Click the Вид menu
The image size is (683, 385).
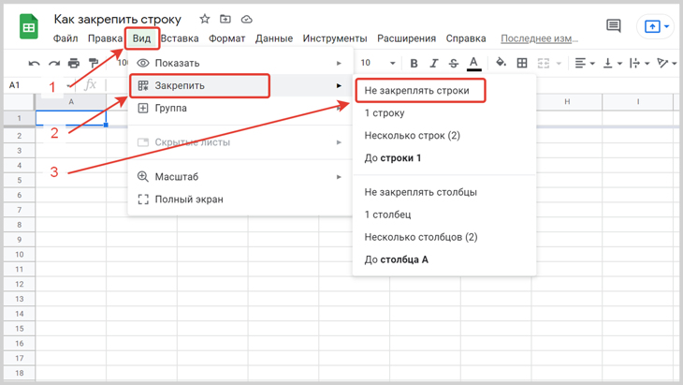point(142,38)
